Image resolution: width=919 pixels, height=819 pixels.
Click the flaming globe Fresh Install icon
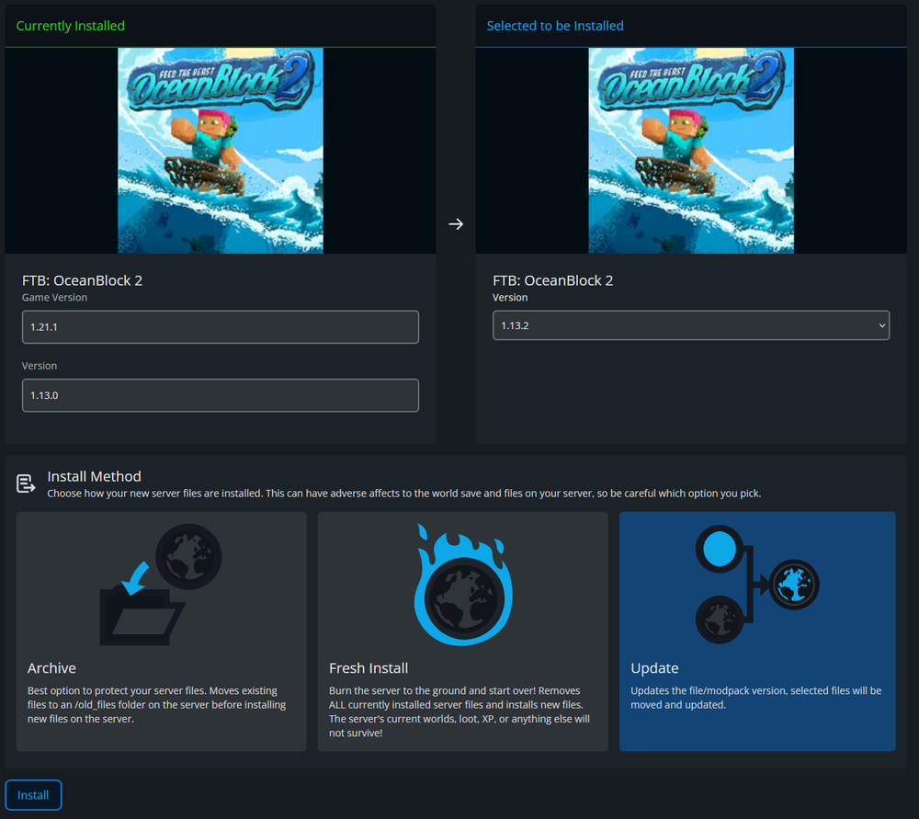(x=463, y=585)
